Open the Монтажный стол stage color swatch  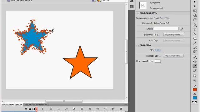click(158, 61)
